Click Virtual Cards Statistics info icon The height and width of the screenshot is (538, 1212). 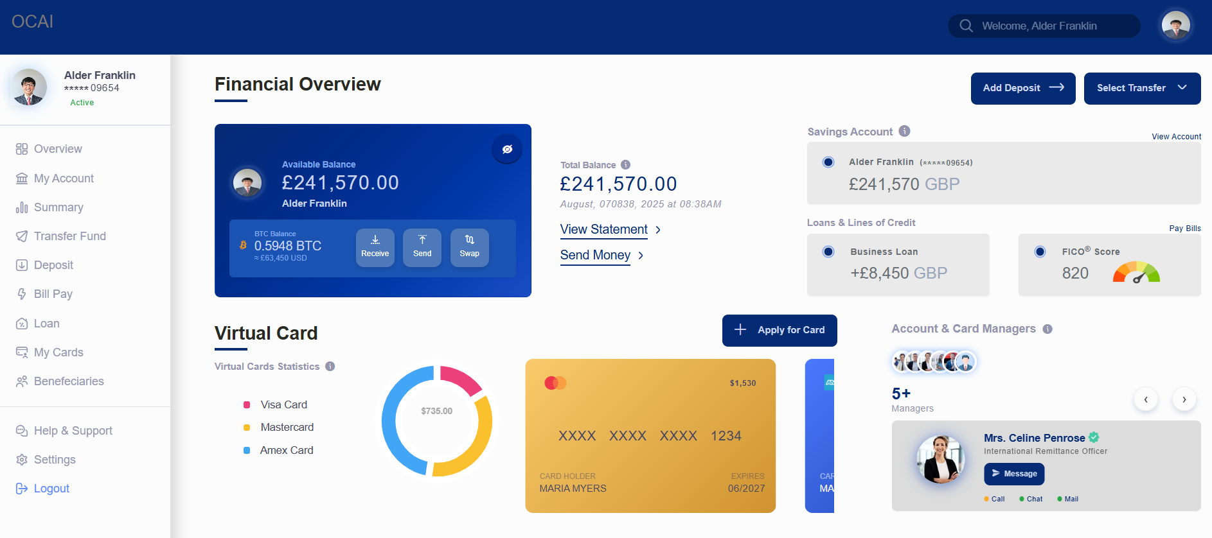(330, 367)
